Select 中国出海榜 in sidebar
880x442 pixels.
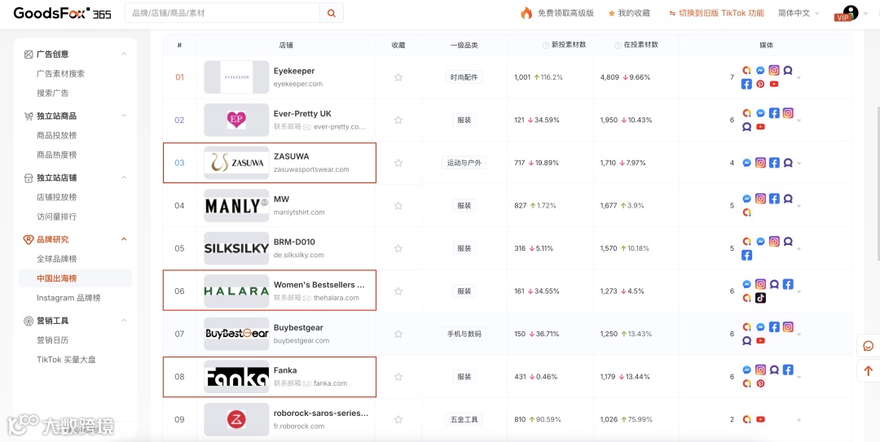[x=57, y=278]
